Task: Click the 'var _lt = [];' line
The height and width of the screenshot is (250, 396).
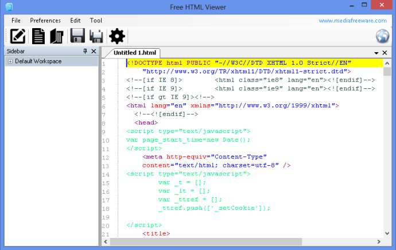Action: [x=184, y=191]
